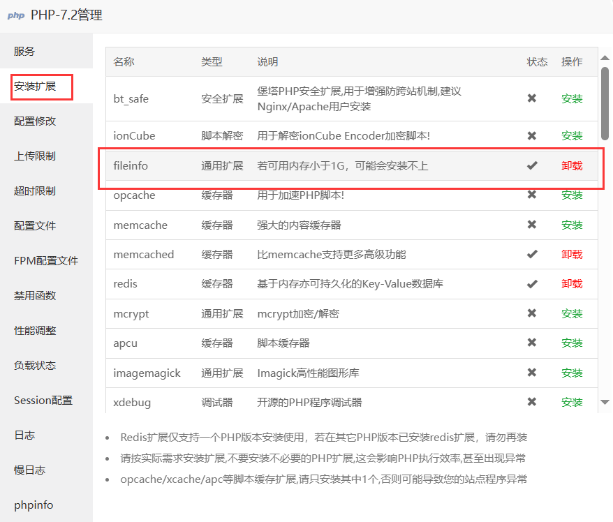613x522 pixels.
Task: Click the cross status icon for mcrypt
Action: click(x=532, y=313)
